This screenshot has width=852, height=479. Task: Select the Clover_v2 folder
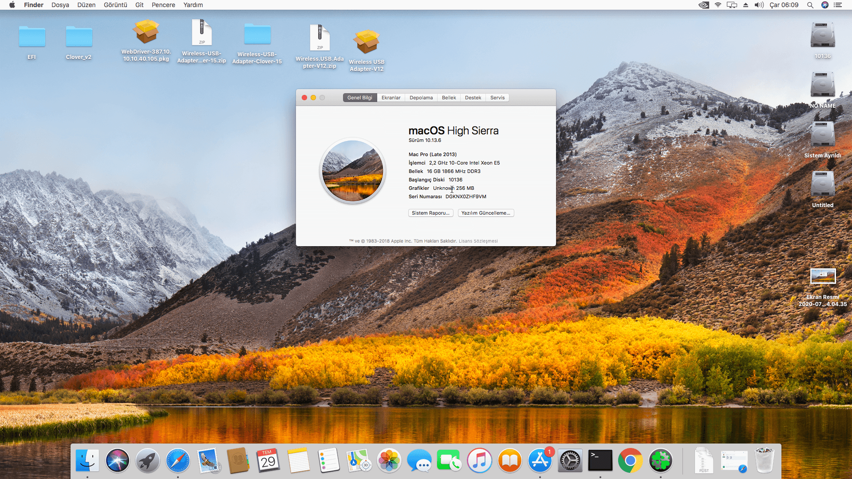79,37
